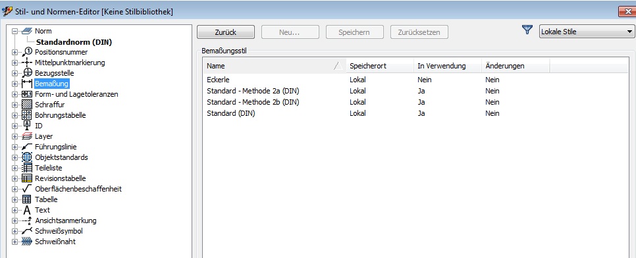Select Standard - Methode 2a (DIN) entry
Screen dimensions: 636x258
(253, 91)
